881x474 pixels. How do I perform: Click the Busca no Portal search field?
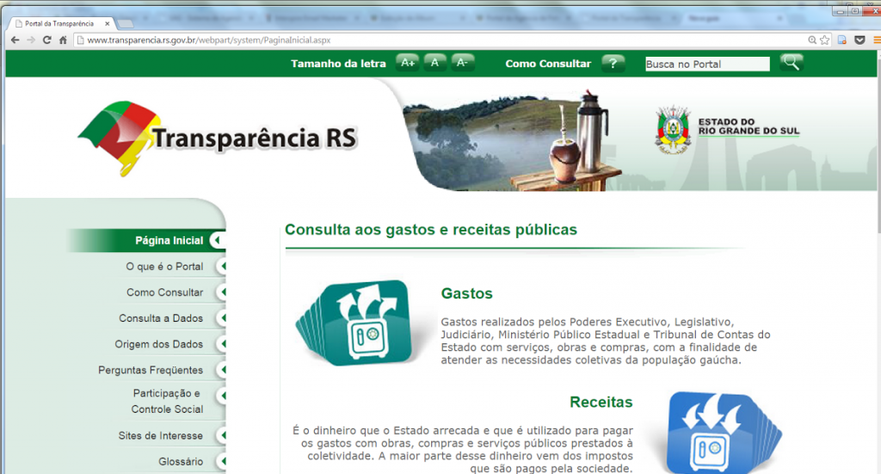[707, 64]
